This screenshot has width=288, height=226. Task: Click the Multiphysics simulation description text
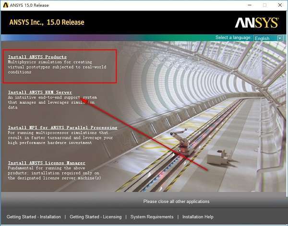(57, 67)
